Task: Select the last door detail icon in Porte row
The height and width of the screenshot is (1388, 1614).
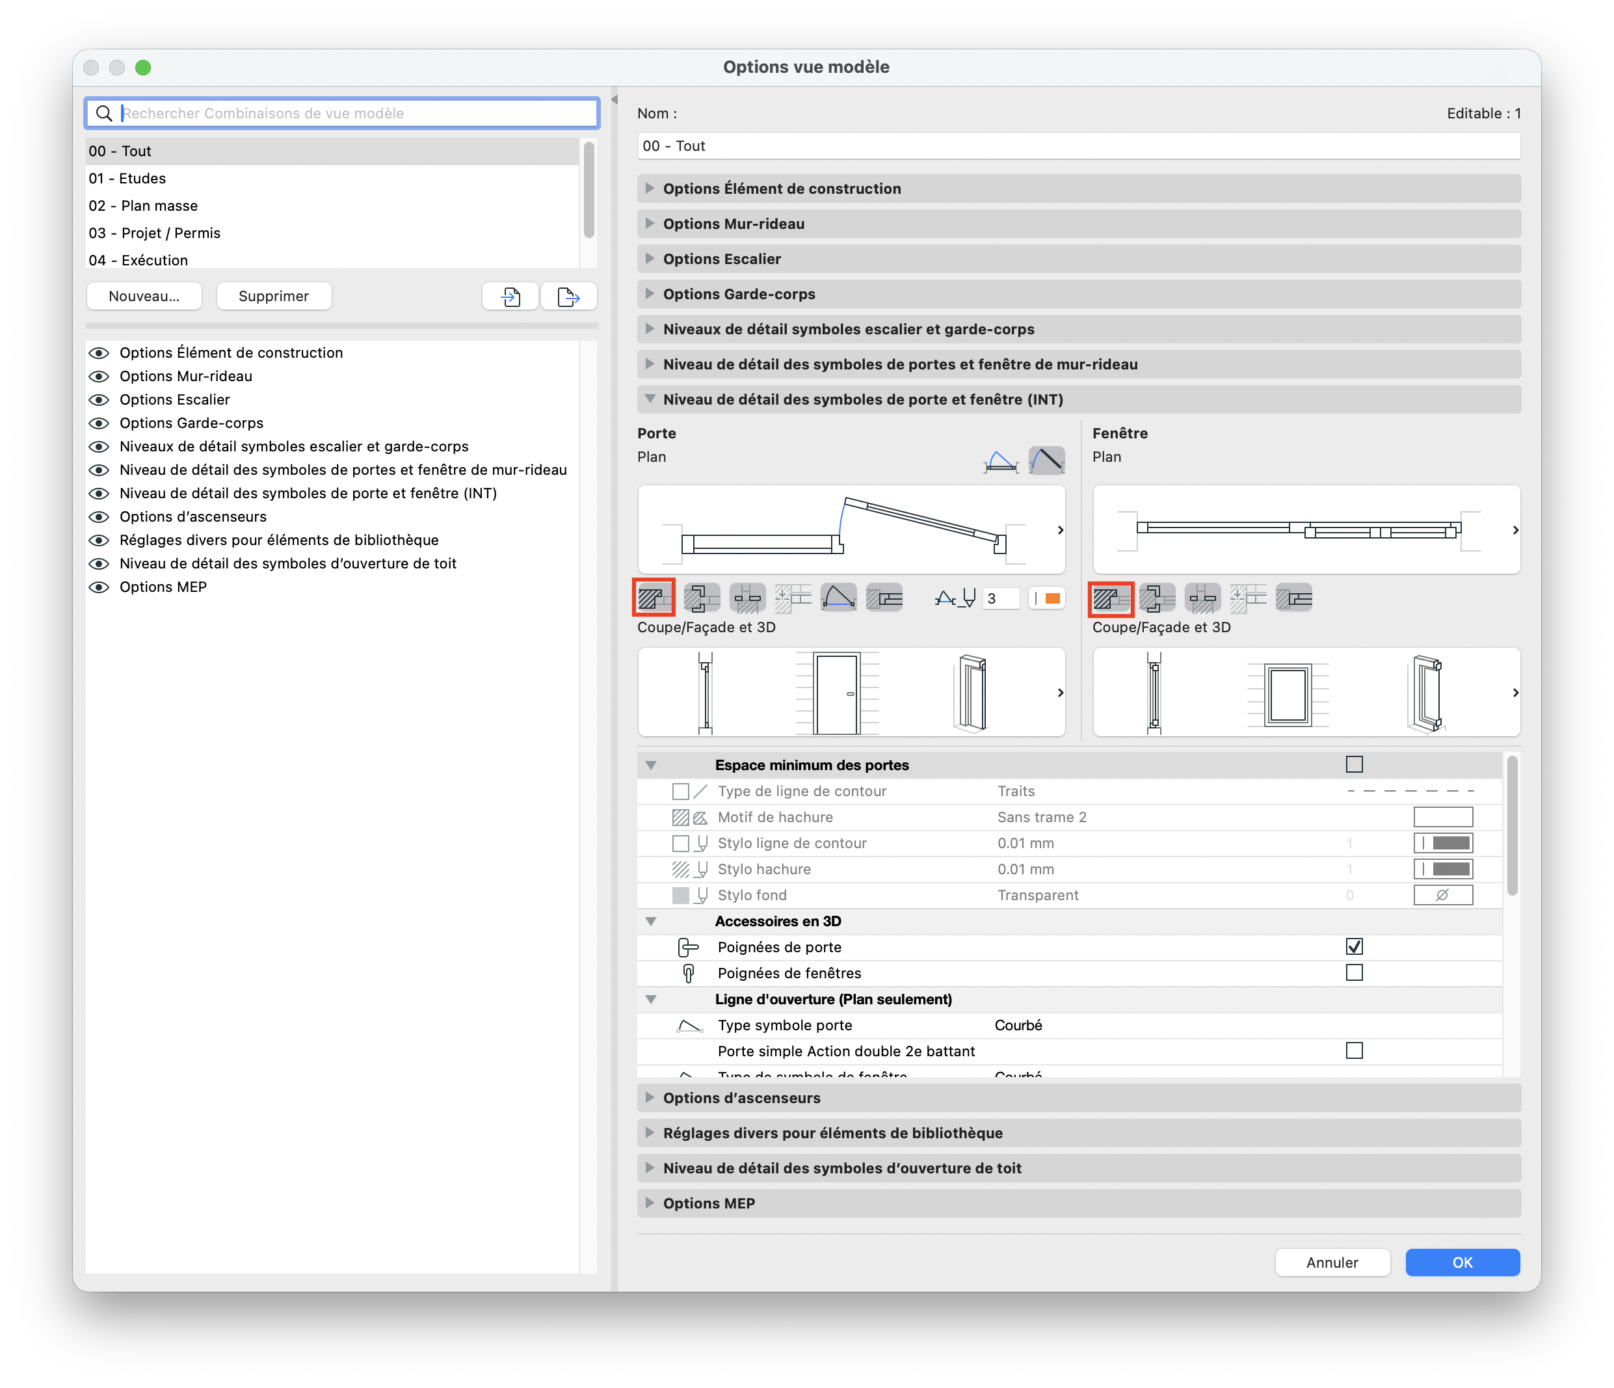Action: (x=884, y=598)
